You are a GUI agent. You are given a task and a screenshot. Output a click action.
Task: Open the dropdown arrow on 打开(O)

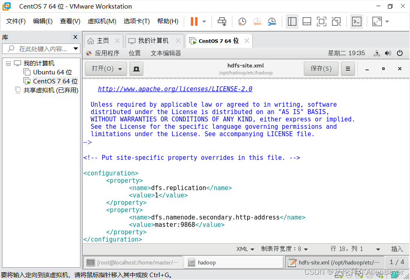pyautogui.click(x=120, y=69)
